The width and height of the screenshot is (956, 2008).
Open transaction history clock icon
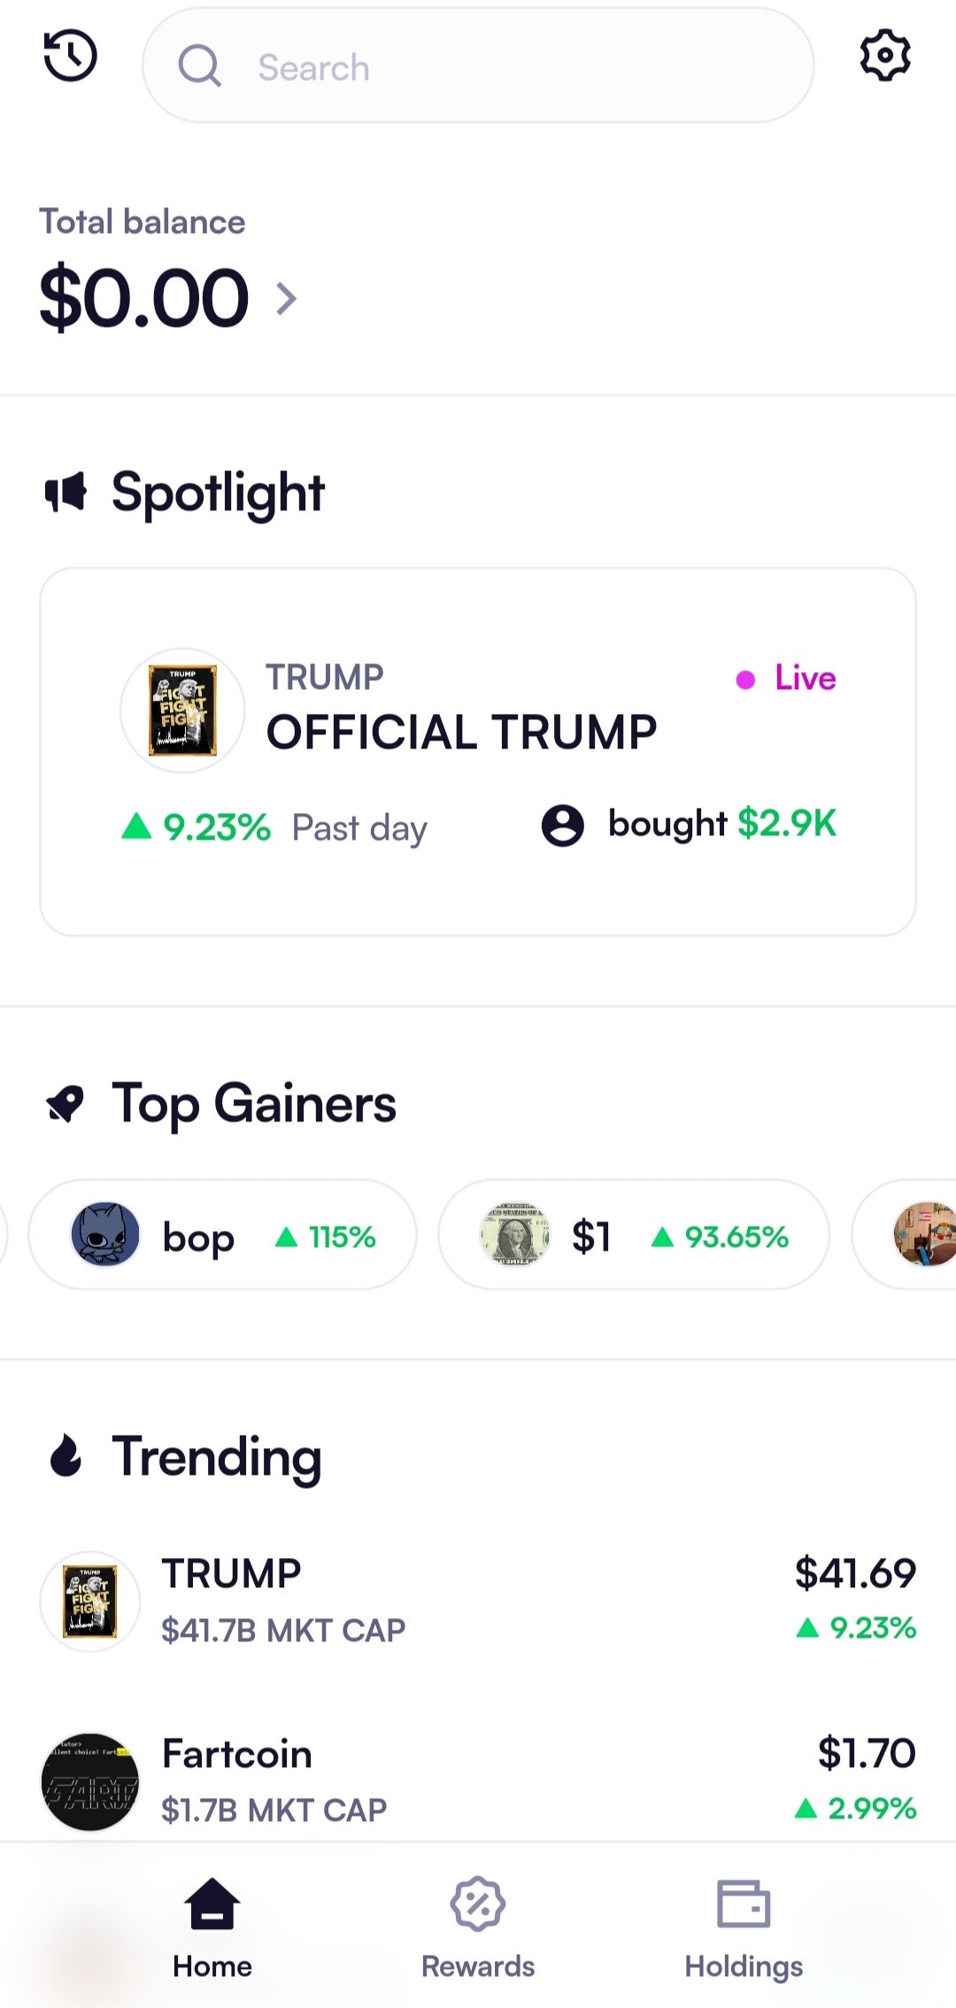point(70,56)
